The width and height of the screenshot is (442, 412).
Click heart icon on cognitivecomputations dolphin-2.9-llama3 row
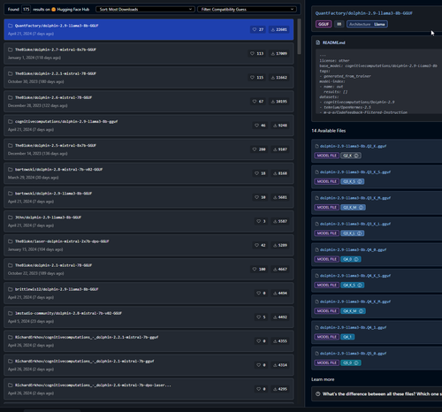[x=256, y=126]
